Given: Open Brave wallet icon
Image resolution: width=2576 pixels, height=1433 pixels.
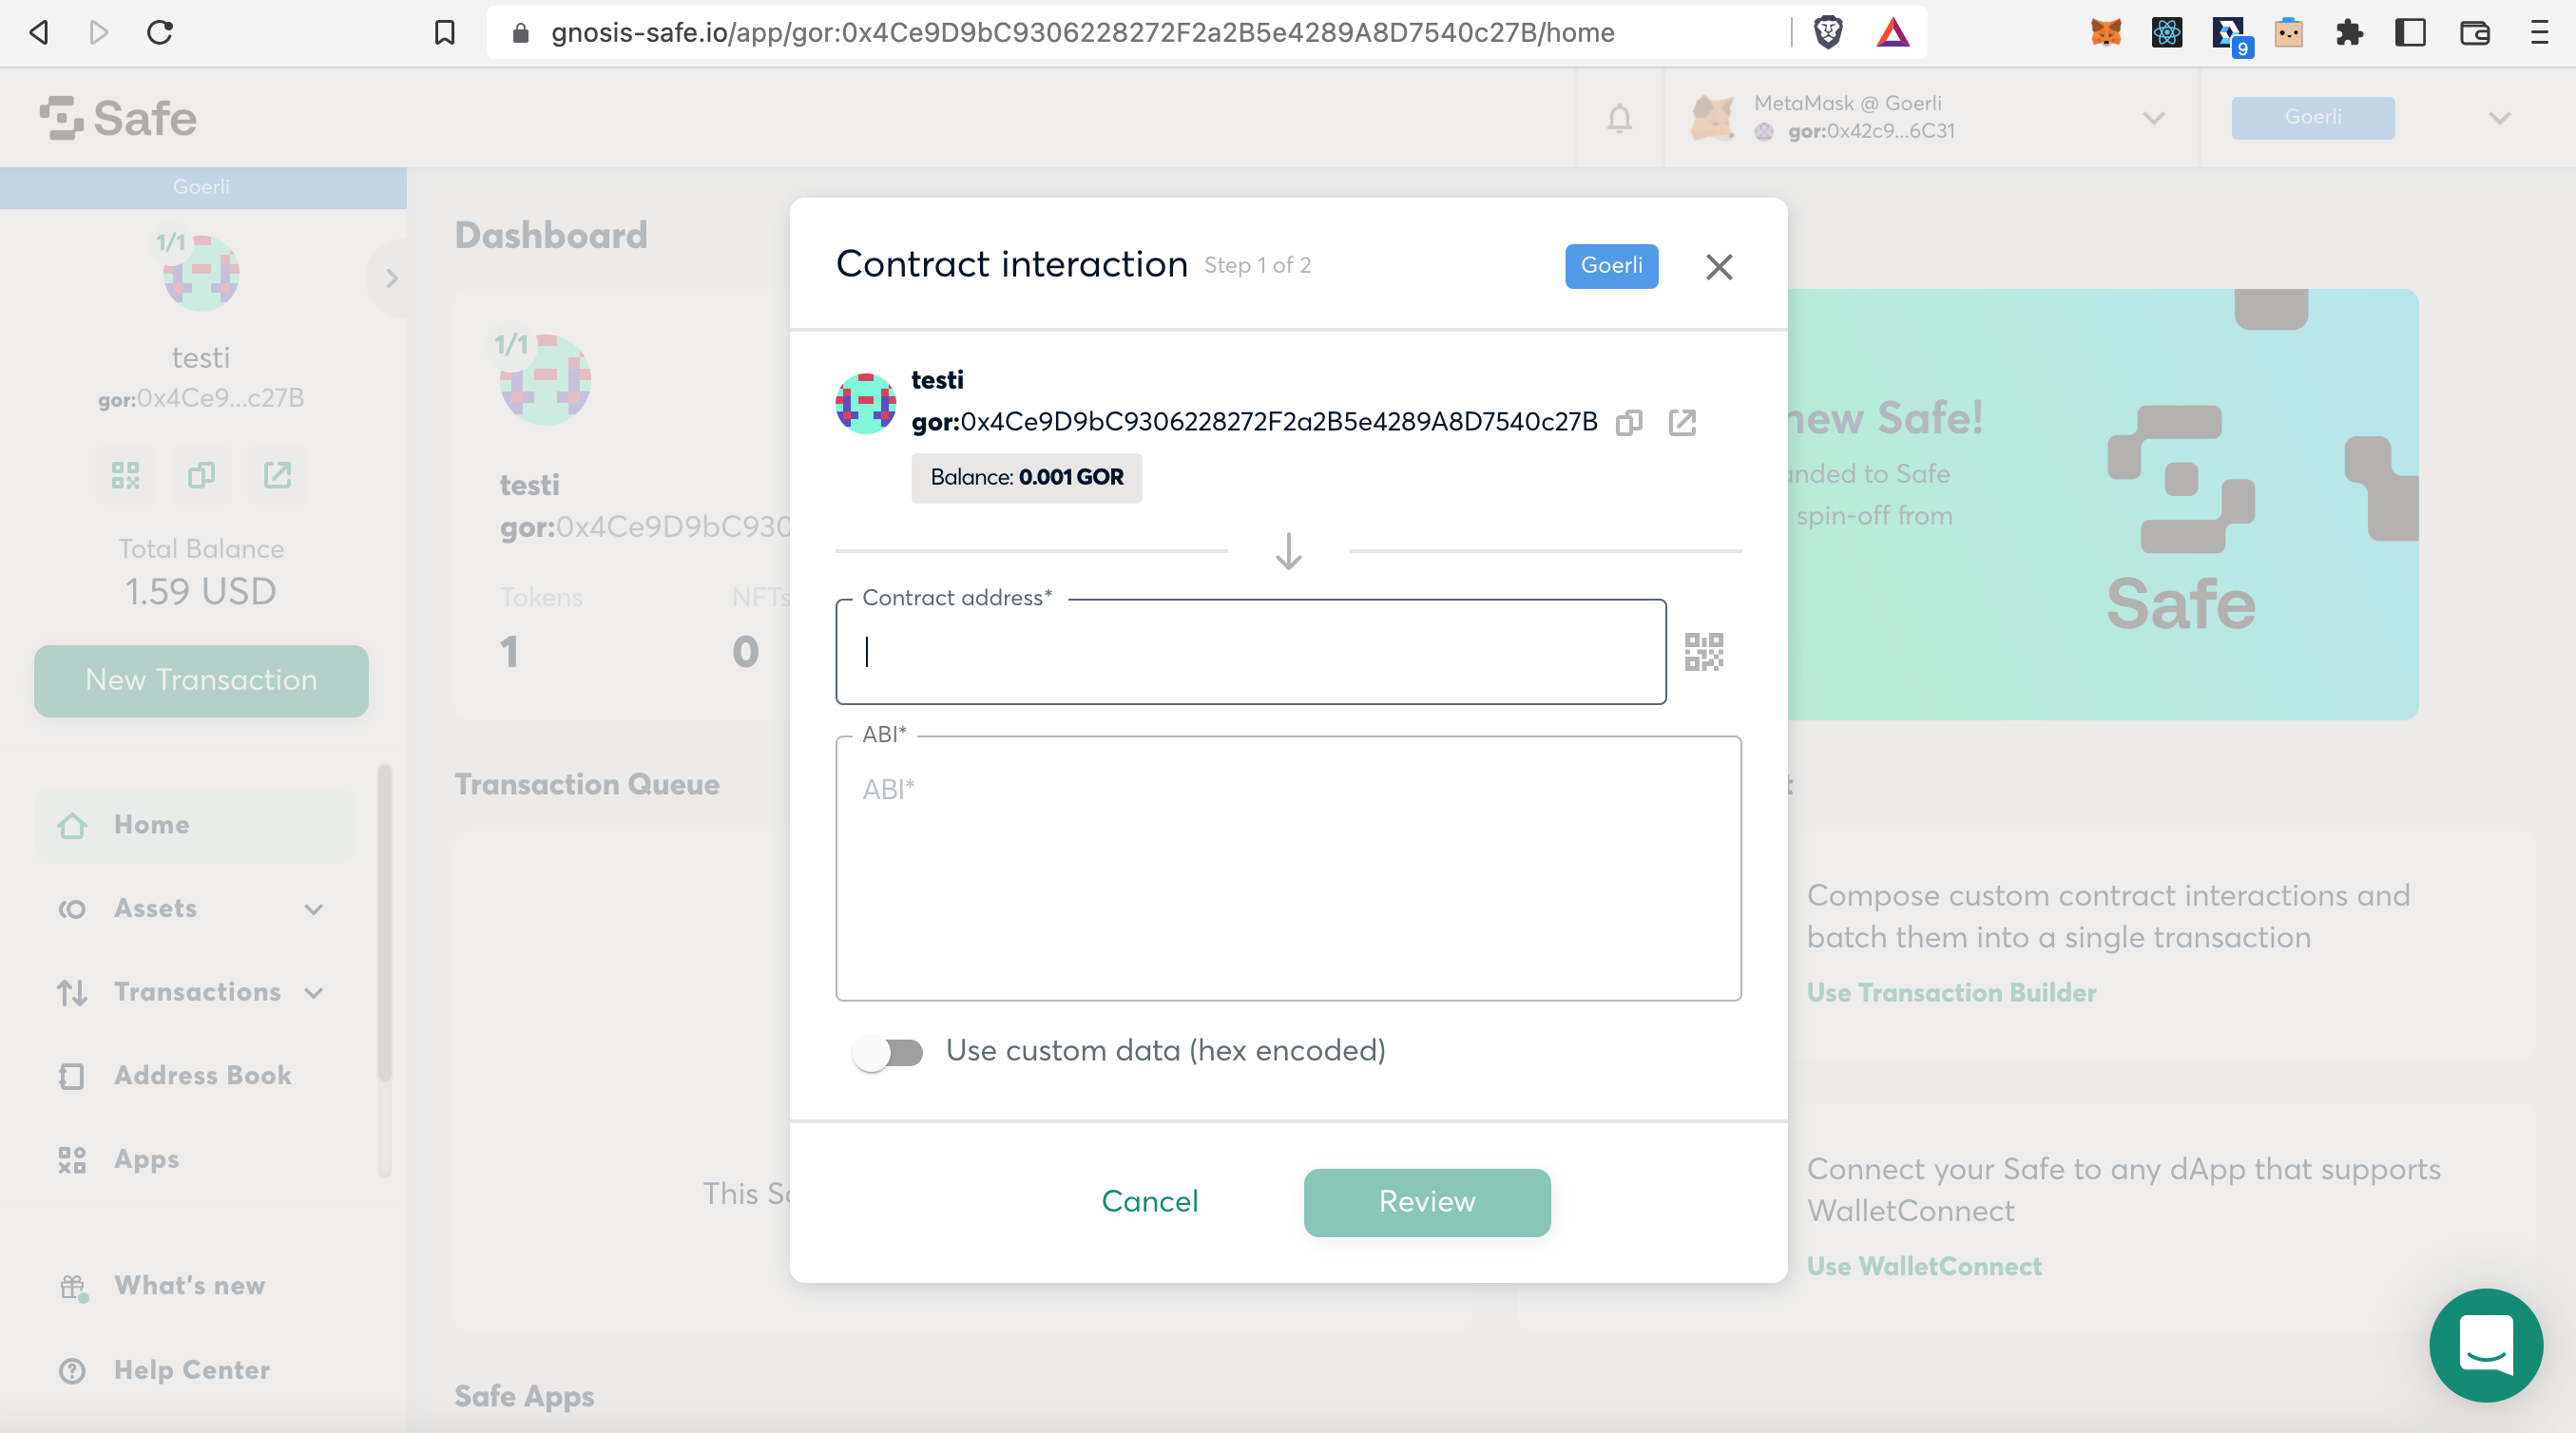Looking at the screenshot, I should point(2475,33).
